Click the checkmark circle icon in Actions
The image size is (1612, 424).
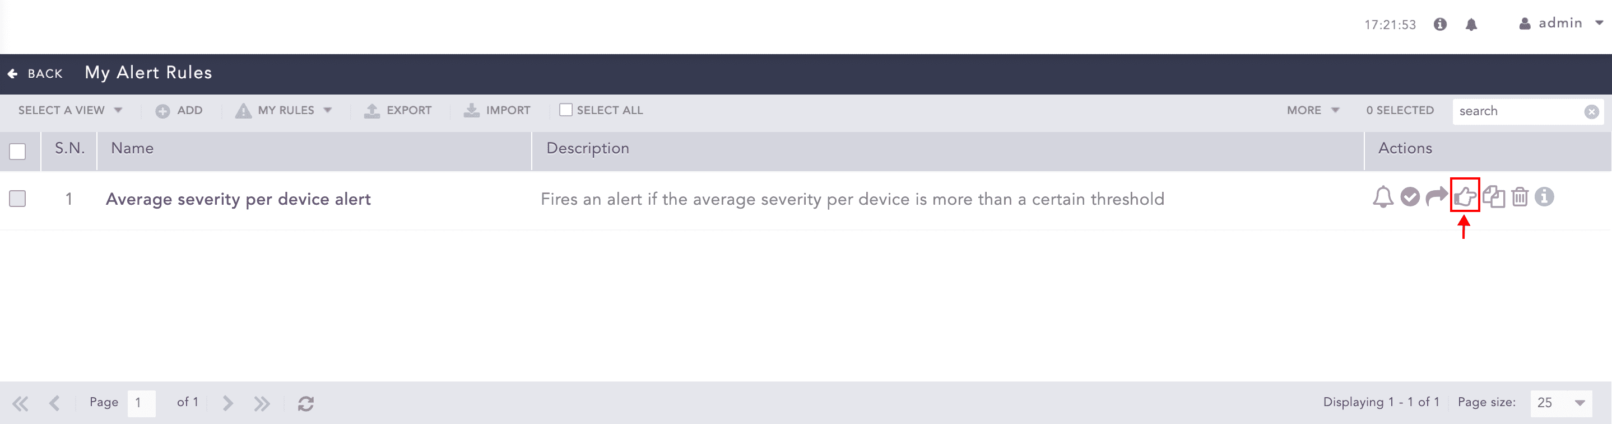tap(1410, 197)
